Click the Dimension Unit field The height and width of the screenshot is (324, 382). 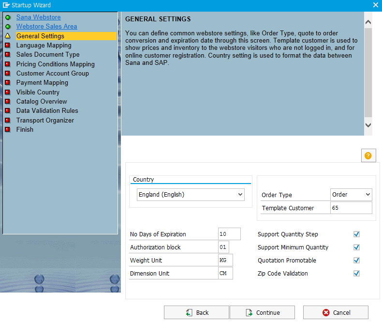(x=225, y=273)
